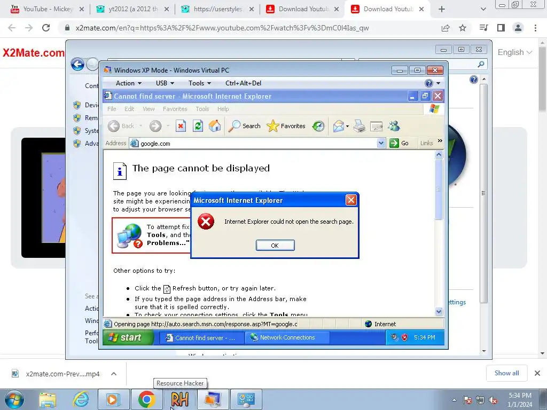Open the Back button history dropdown
This screenshot has height=410, width=547.
[x=140, y=126]
